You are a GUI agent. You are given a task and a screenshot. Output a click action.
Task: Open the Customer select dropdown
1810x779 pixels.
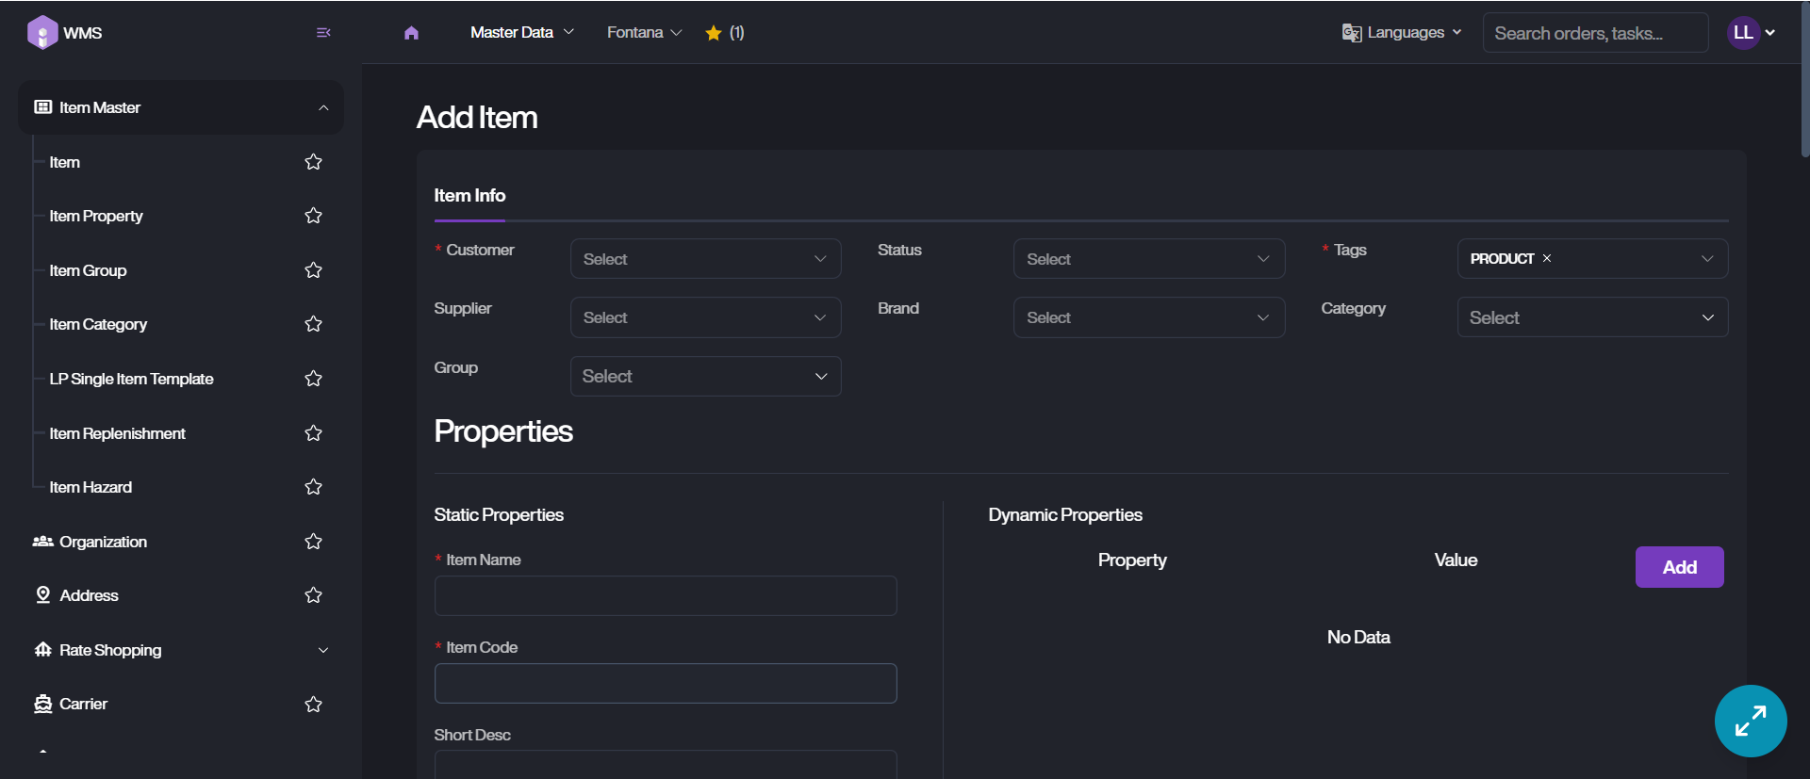point(705,259)
